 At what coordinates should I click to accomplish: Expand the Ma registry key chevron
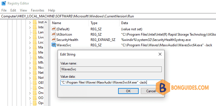click(x=30, y=47)
